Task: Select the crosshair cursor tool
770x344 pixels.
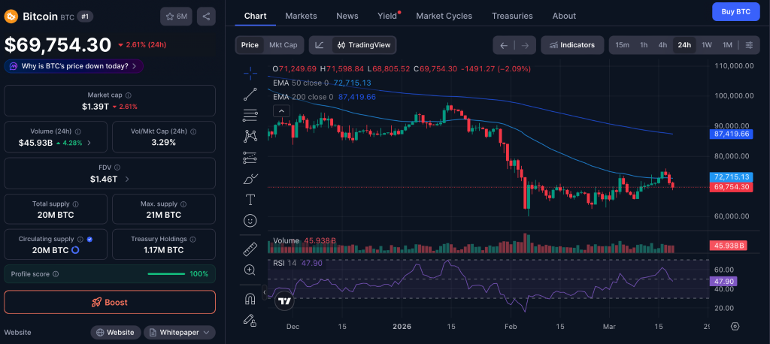Action: pyautogui.click(x=250, y=73)
